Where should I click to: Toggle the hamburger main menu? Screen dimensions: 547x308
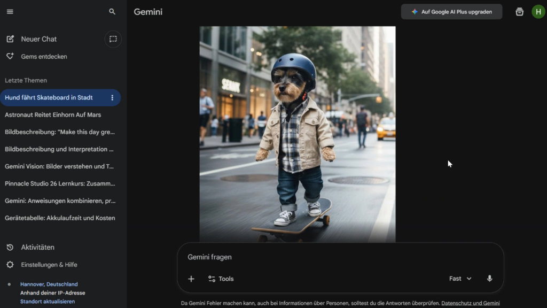click(10, 12)
